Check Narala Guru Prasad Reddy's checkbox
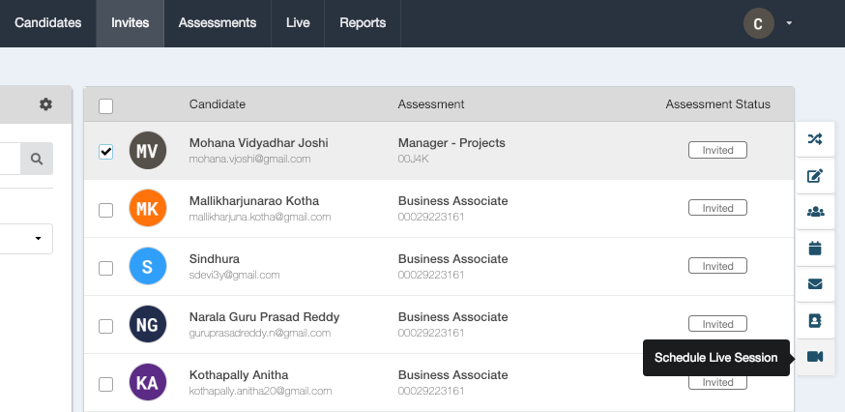845x412 pixels. (105, 326)
